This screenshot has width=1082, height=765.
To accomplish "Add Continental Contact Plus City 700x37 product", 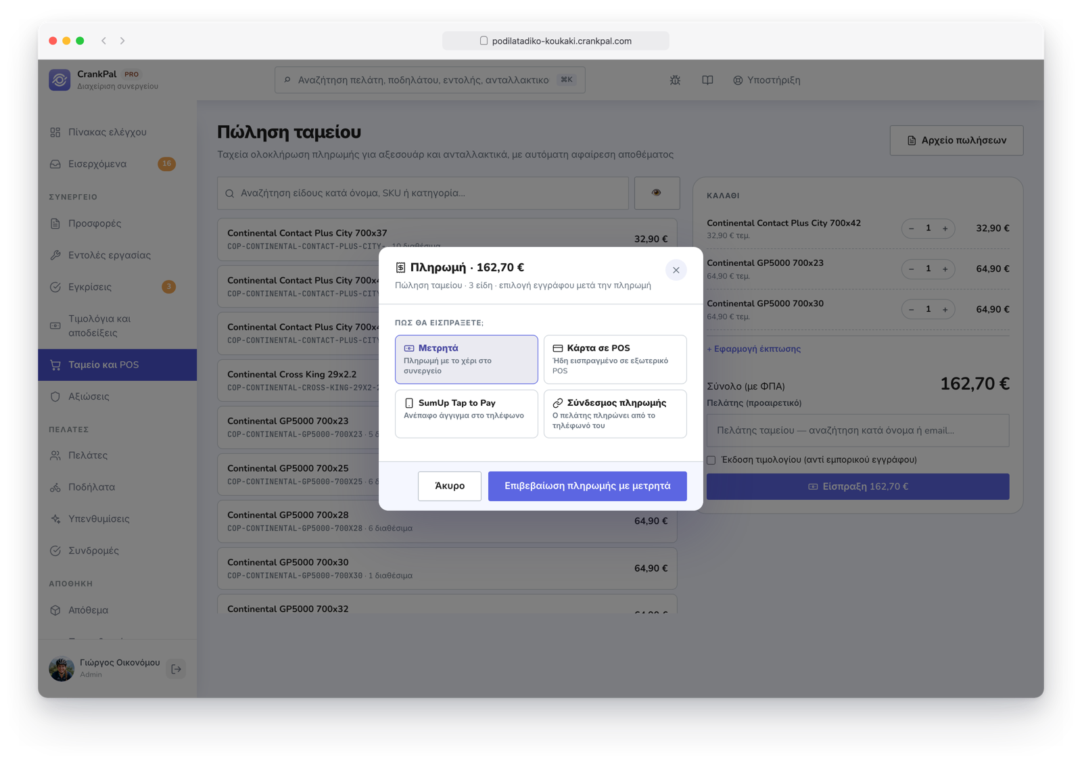I will point(447,239).
